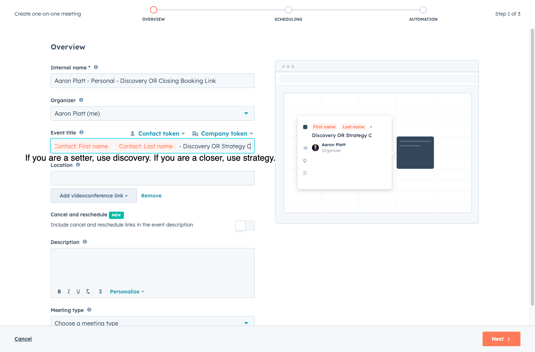
Task: Click the dark event block in calendar preview
Action: (x=415, y=153)
